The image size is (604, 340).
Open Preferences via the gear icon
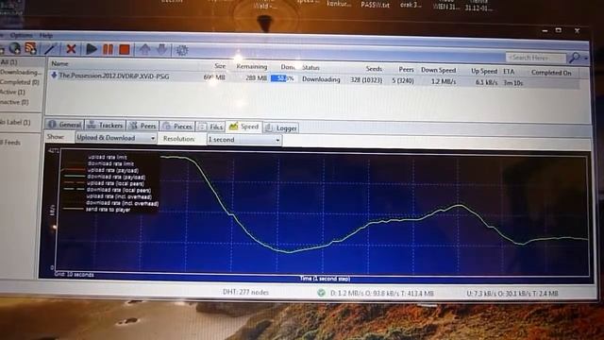coord(182,50)
